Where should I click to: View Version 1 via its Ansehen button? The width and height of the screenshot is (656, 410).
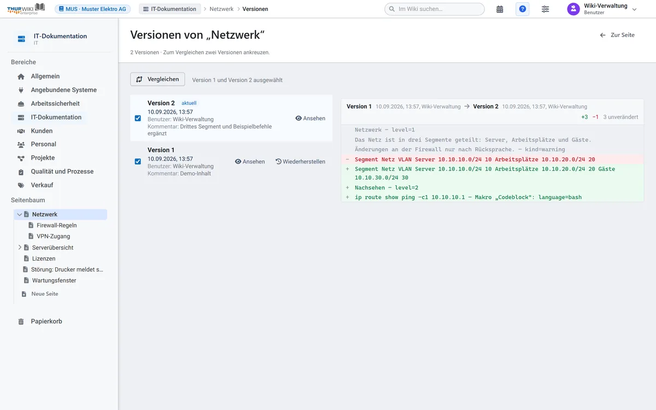pos(250,161)
